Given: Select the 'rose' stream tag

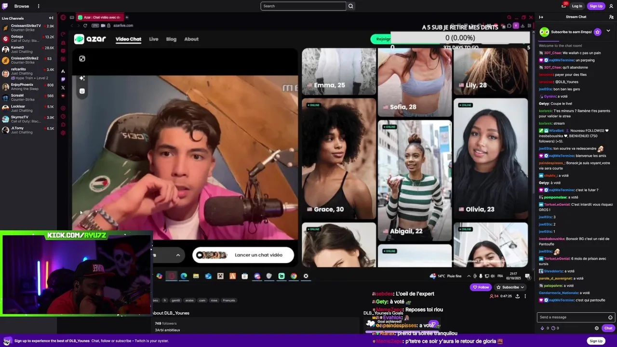Looking at the screenshot, I should 215,300.
